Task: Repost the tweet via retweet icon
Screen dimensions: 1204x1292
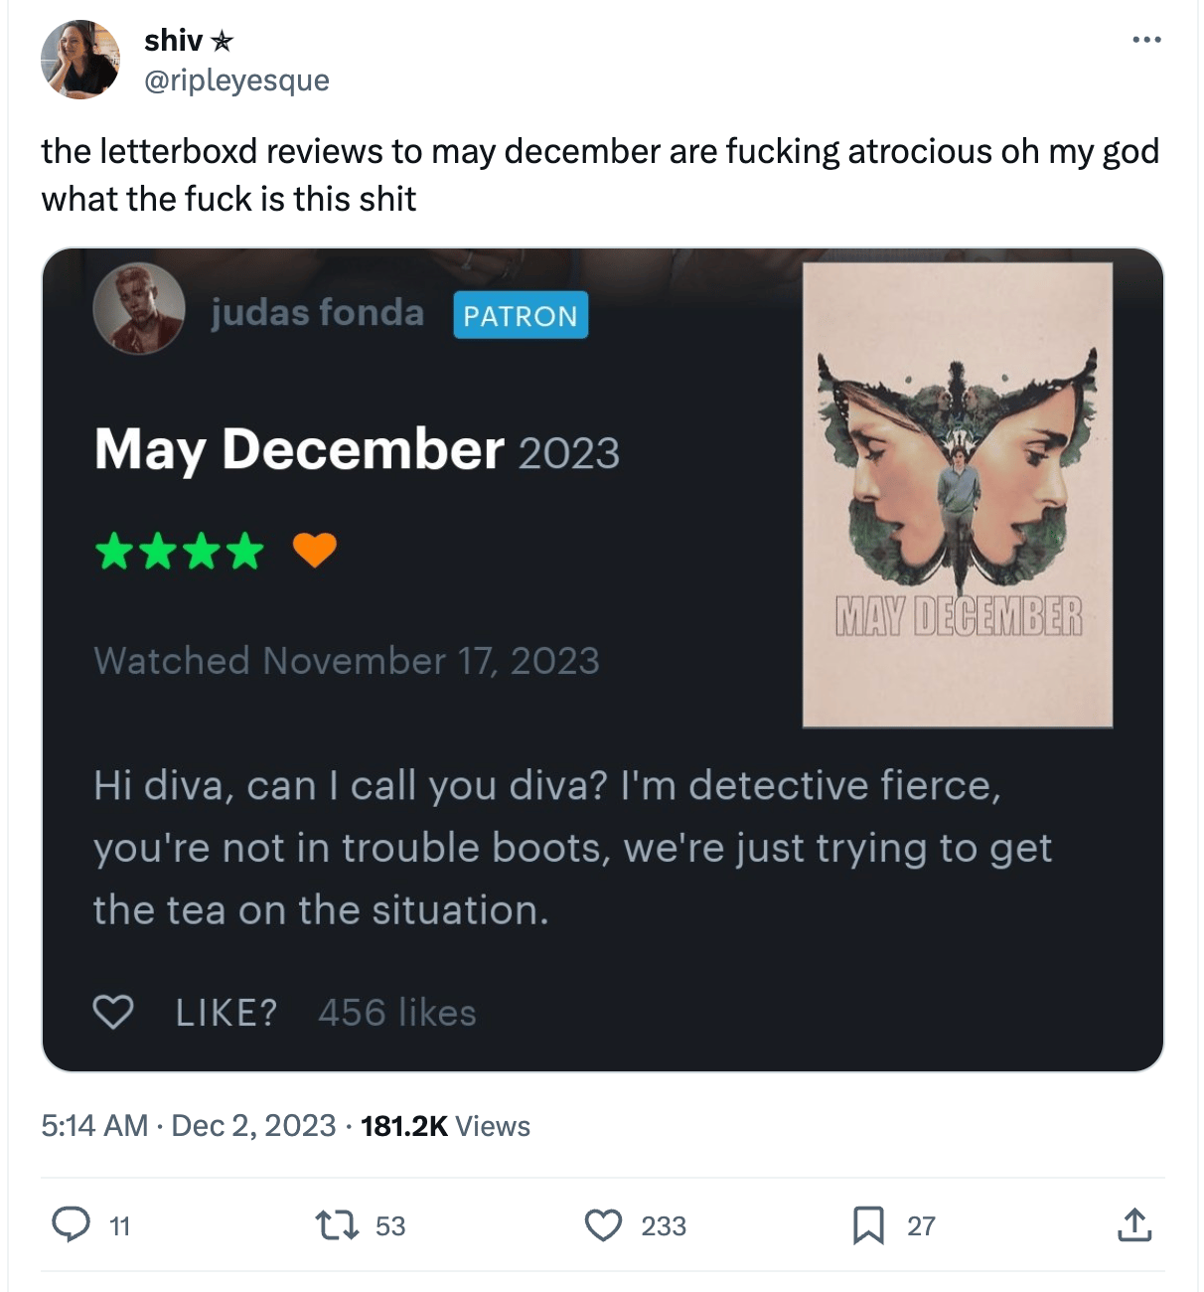Action: [336, 1224]
